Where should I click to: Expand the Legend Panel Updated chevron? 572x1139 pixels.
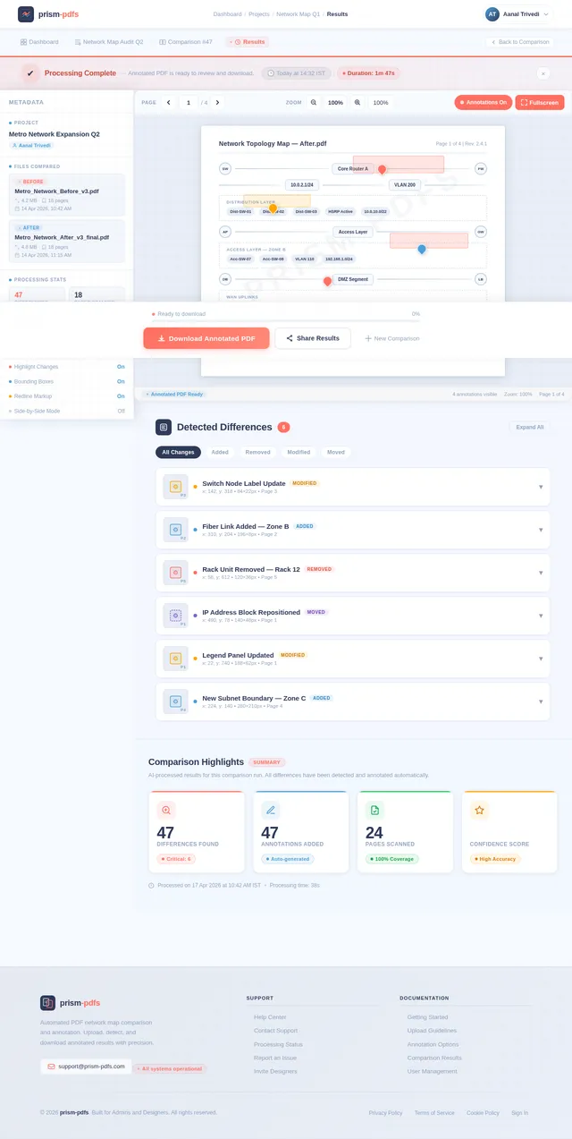click(x=541, y=659)
